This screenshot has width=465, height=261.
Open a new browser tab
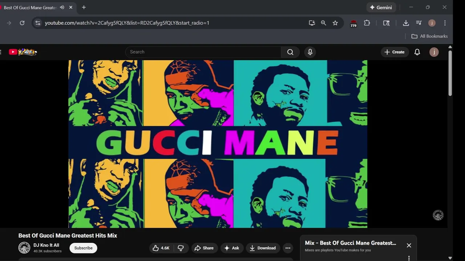[84, 7]
